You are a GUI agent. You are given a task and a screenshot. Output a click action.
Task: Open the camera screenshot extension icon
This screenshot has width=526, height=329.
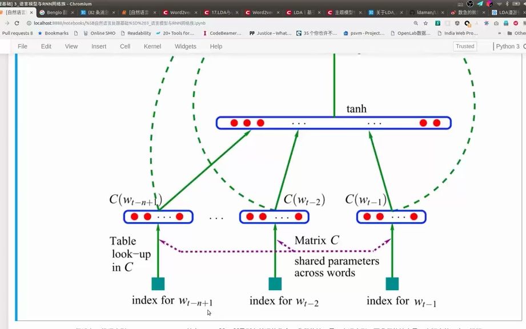click(x=496, y=23)
